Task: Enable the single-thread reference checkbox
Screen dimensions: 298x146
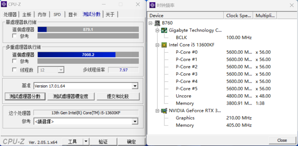Action: pos(14,36)
